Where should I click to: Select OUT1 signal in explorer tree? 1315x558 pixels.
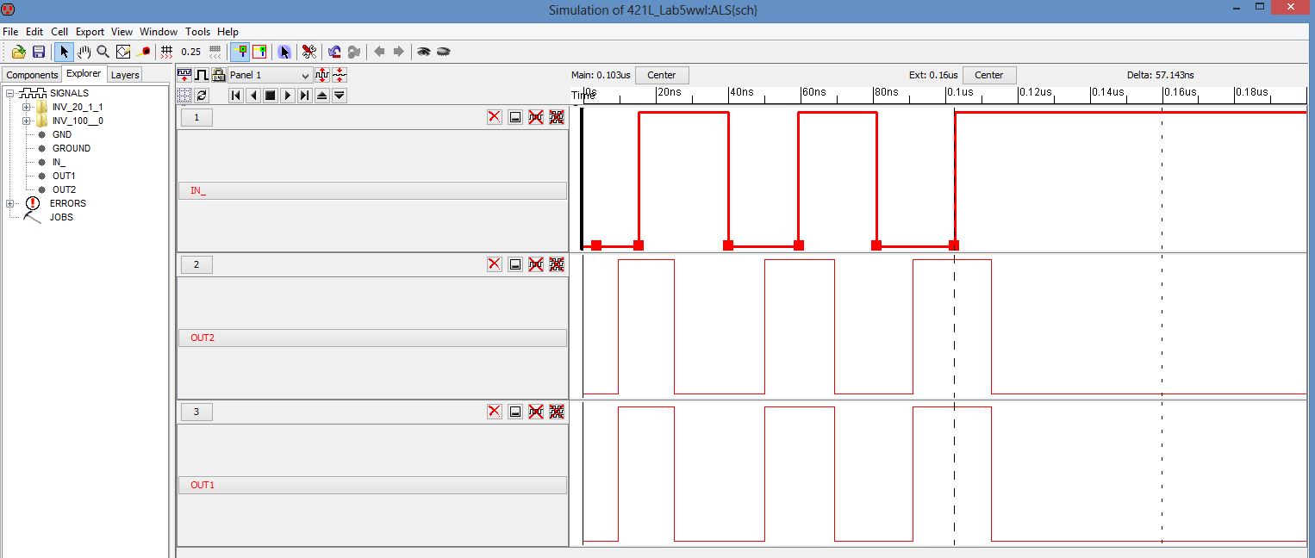[64, 176]
